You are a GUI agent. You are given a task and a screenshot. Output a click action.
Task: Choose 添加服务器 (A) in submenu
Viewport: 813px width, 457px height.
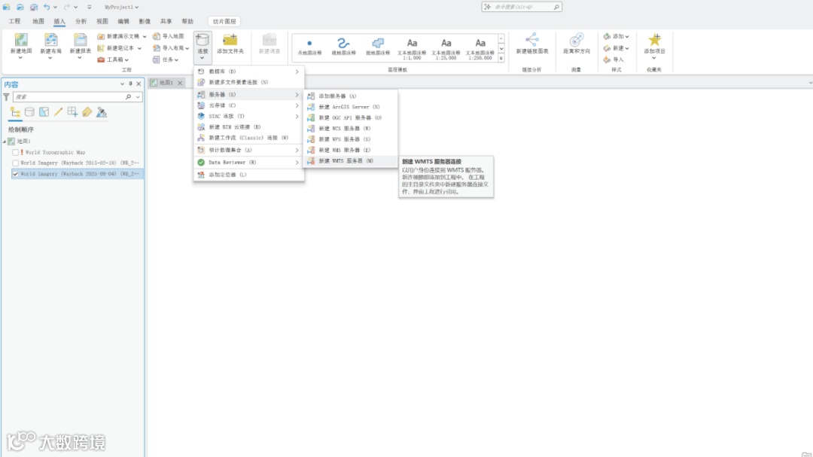point(351,96)
